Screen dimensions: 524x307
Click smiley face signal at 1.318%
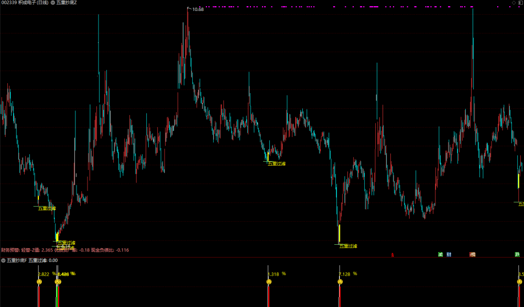click(269, 282)
